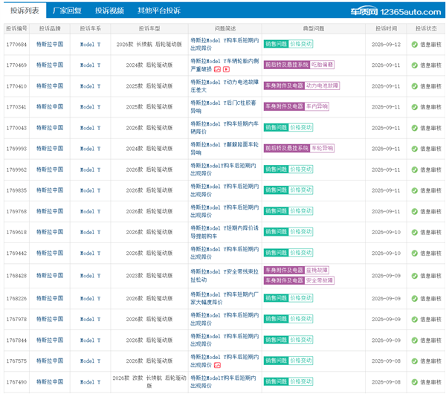Image resolution: width=446 pixels, height=394 pixels.
Task: Open the 颠簸路面车轮异响 complaint description
Action: point(224,149)
